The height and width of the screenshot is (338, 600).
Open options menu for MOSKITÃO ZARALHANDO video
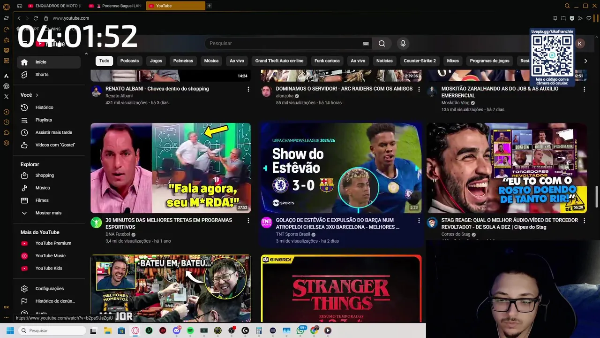(584, 89)
